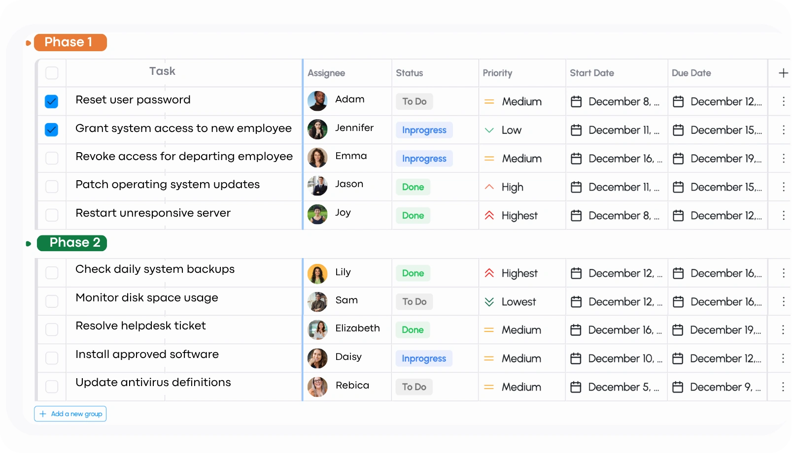This screenshot has width=793, height=454.
Task: Open the Update antivirus definitions task
Action: click(x=153, y=383)
